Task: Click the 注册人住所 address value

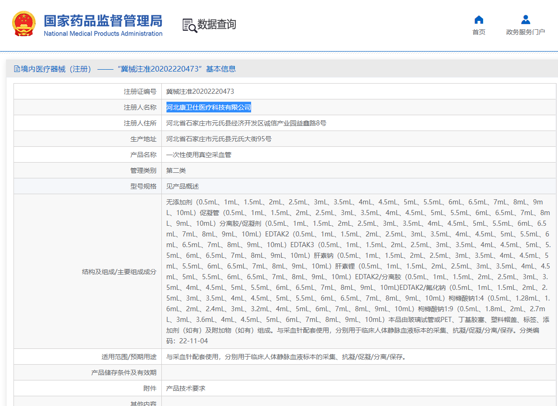Action: pyautogui.click(x=246, y=123)
